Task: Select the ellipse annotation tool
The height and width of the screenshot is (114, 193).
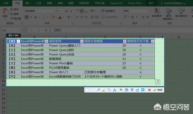Action: coord(93,90)
